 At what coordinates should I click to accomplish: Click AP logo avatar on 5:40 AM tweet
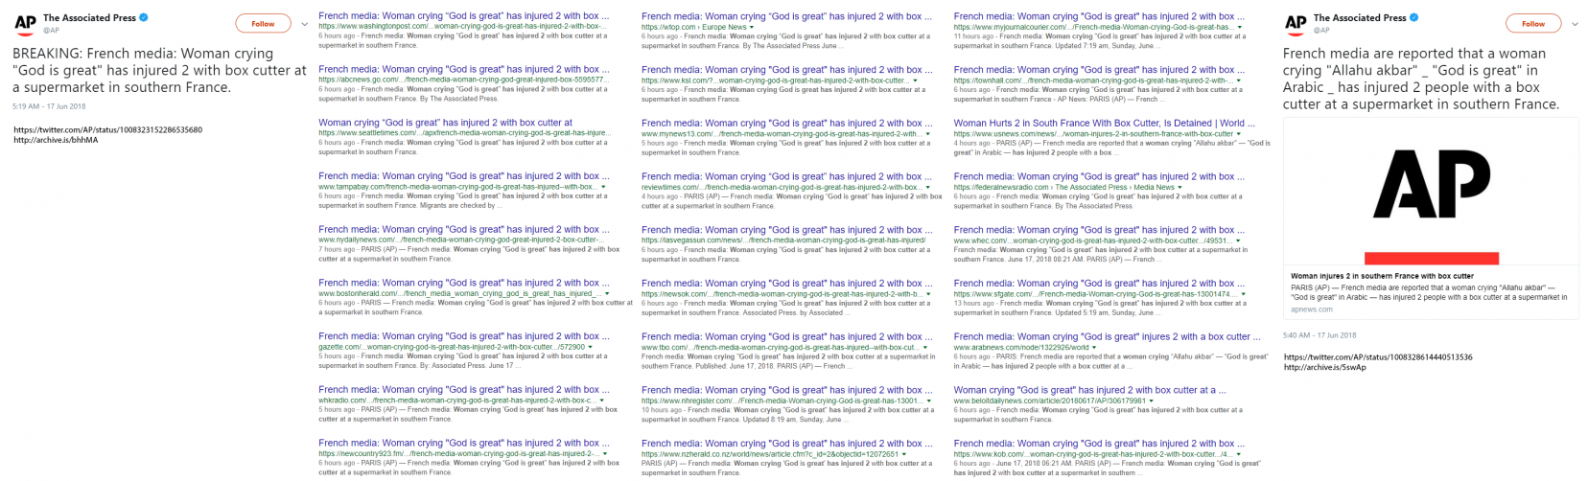click(1296, 23)
